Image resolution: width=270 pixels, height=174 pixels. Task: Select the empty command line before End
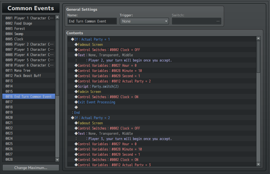coord(162,107)
